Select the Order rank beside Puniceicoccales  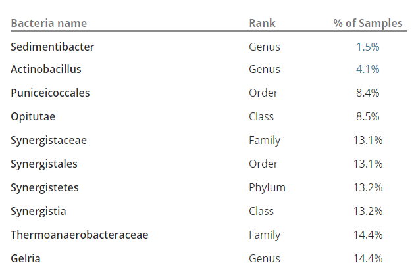pyautogui.click(x=263, y=93)
